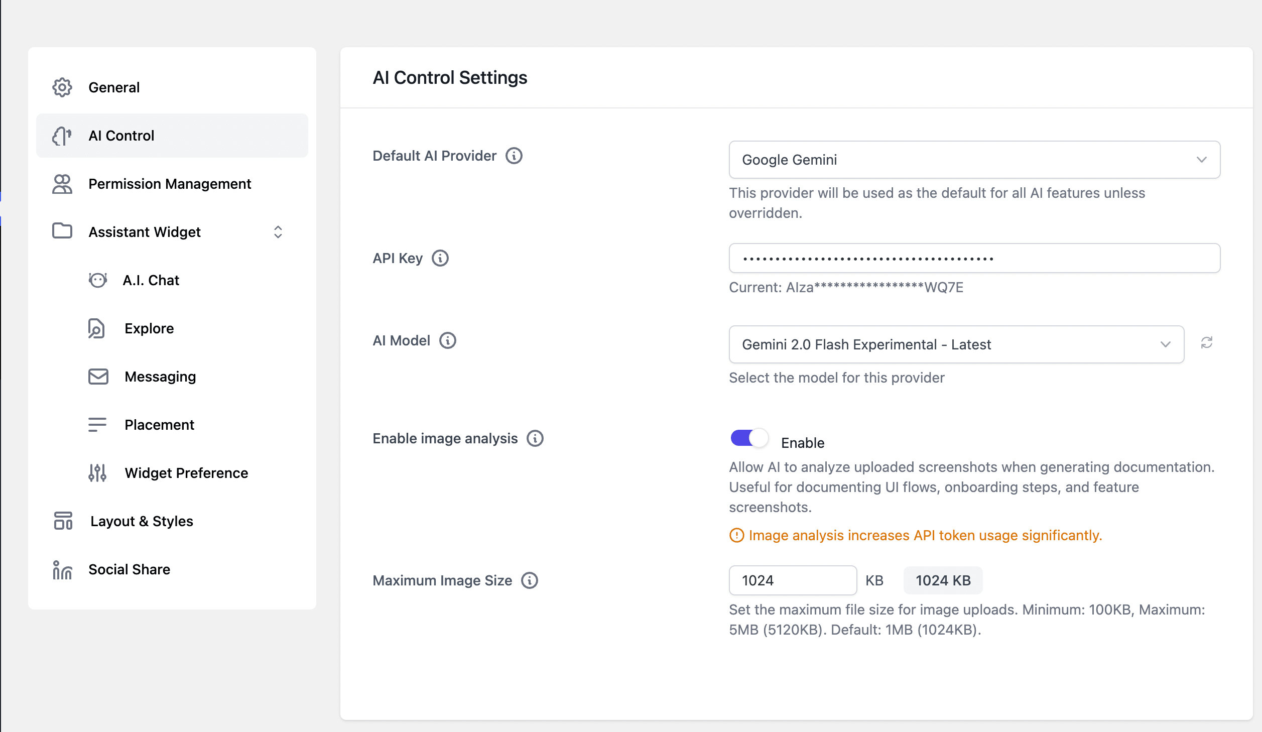
Task: Click the refresh models icon
Action: (1206, 343)
